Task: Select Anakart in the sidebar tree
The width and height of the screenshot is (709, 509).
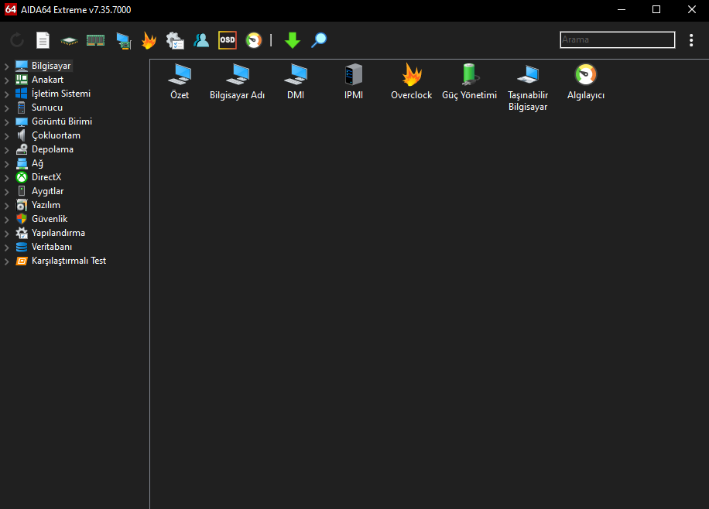Action: click(x=47, y=80)
